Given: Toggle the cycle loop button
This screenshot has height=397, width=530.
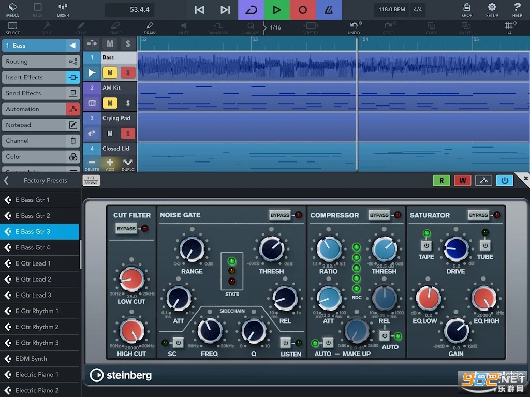Looking at the screenshot, I should click(x=251, y=10).
